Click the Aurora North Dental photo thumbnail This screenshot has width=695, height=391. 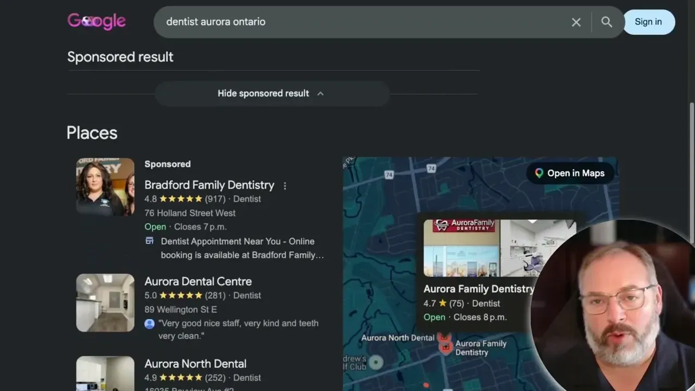click(105, 374)
